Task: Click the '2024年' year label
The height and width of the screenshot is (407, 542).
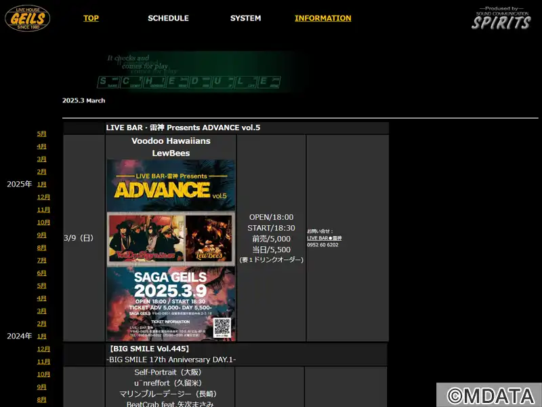Action: pos(20,336)
